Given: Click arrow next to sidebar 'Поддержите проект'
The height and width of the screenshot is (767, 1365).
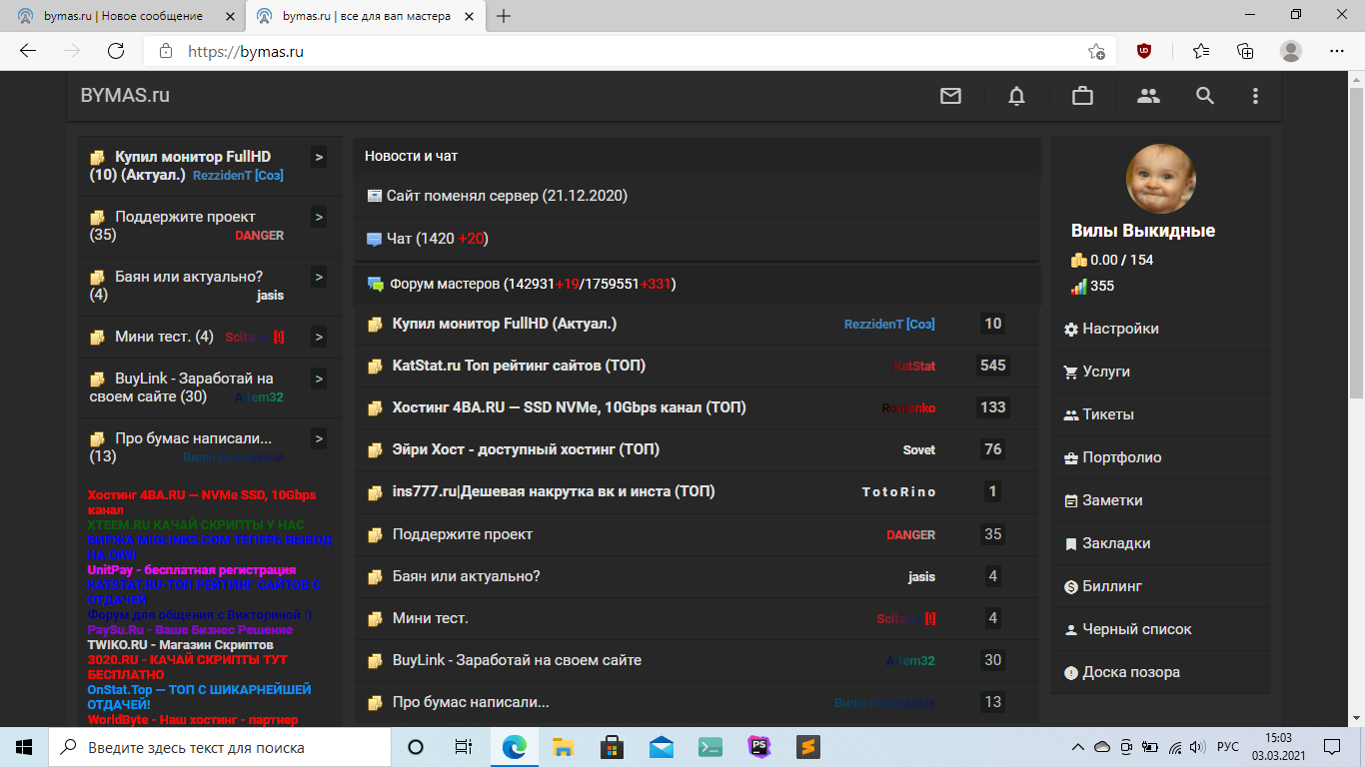Looking at the screenshot, I should click(319, 217).
